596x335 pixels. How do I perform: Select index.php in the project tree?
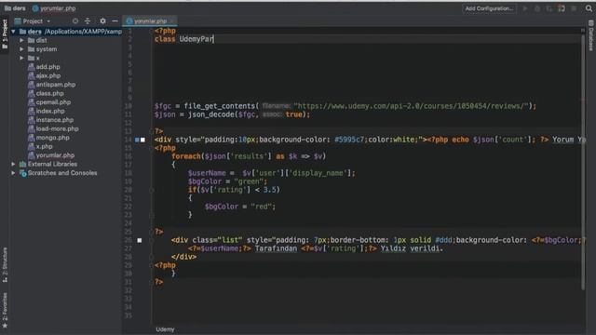point(50,111)
